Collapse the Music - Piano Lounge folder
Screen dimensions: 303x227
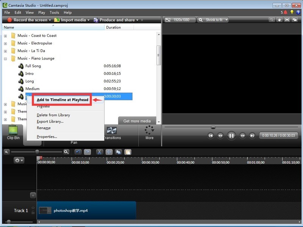[5, 58]
